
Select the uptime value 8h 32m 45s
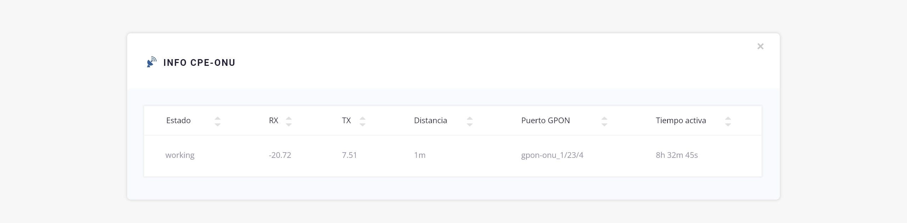pyautogui.click(x=677, y=155)
